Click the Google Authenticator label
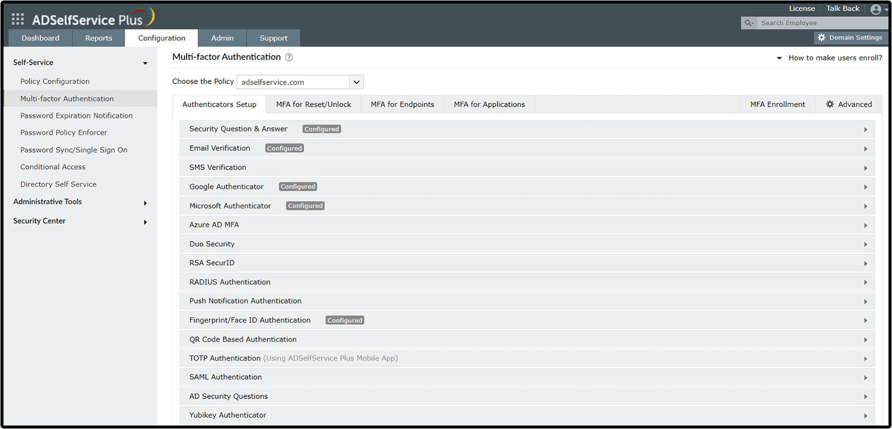The height and width of the screenshot is (429, 892). tap(226, 187)
